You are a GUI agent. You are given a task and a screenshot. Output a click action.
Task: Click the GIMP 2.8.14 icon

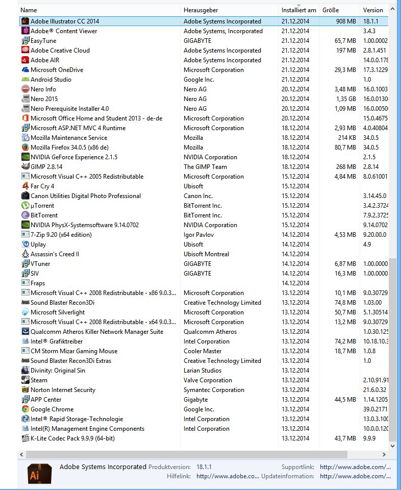pyautogui.click(x=26, y=166)
